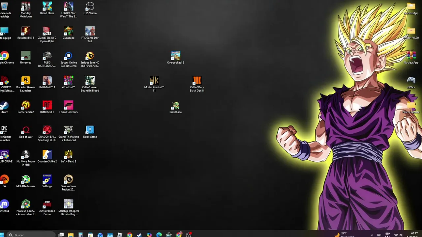Select Call of Juarez Bound in Blood
The image size is (422, 237).
coord(90,84)
